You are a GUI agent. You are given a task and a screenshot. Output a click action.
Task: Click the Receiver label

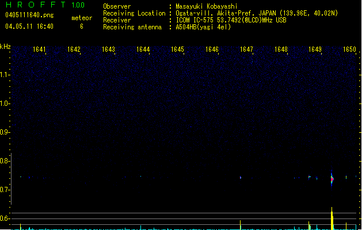[x=117, y=20]
